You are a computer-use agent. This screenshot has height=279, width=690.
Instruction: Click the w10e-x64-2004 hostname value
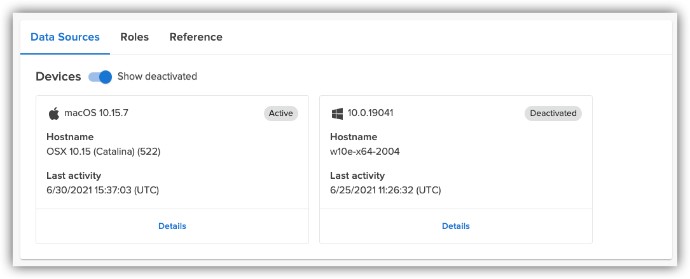(x=365, y=152)
